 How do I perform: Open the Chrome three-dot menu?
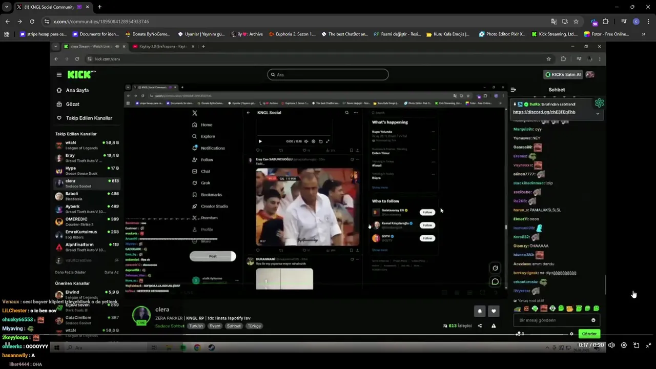pyautogui.click(x=648, y=22)
